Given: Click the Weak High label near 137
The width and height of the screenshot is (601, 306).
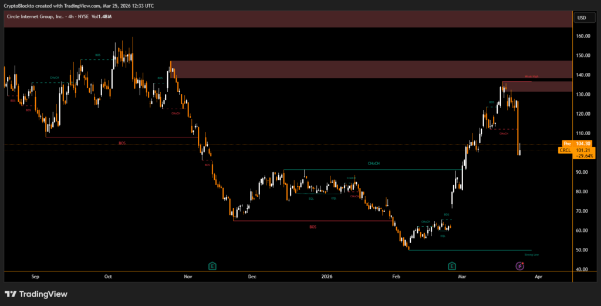Looking at the screenshot, I should tap(531, 76).
